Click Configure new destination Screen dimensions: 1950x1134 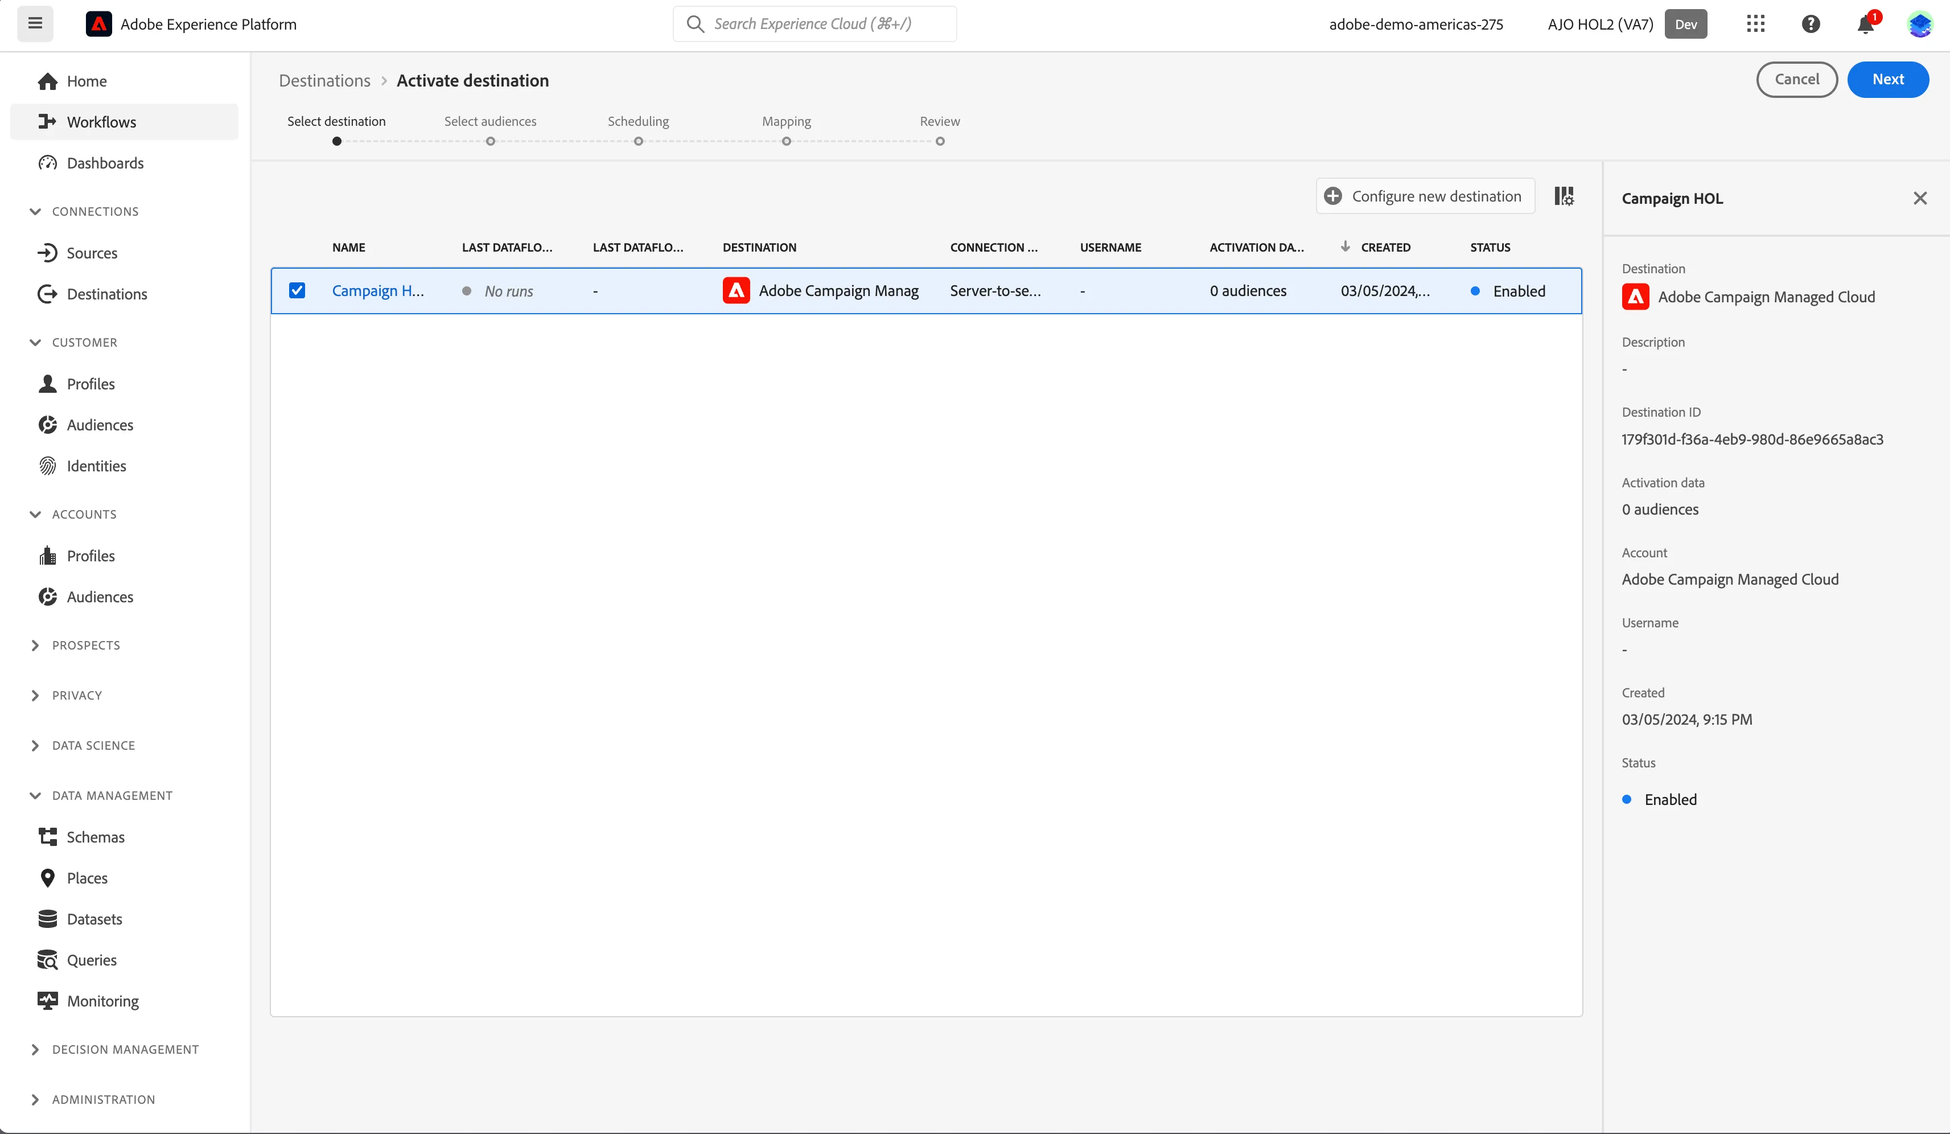(1425, 196)
